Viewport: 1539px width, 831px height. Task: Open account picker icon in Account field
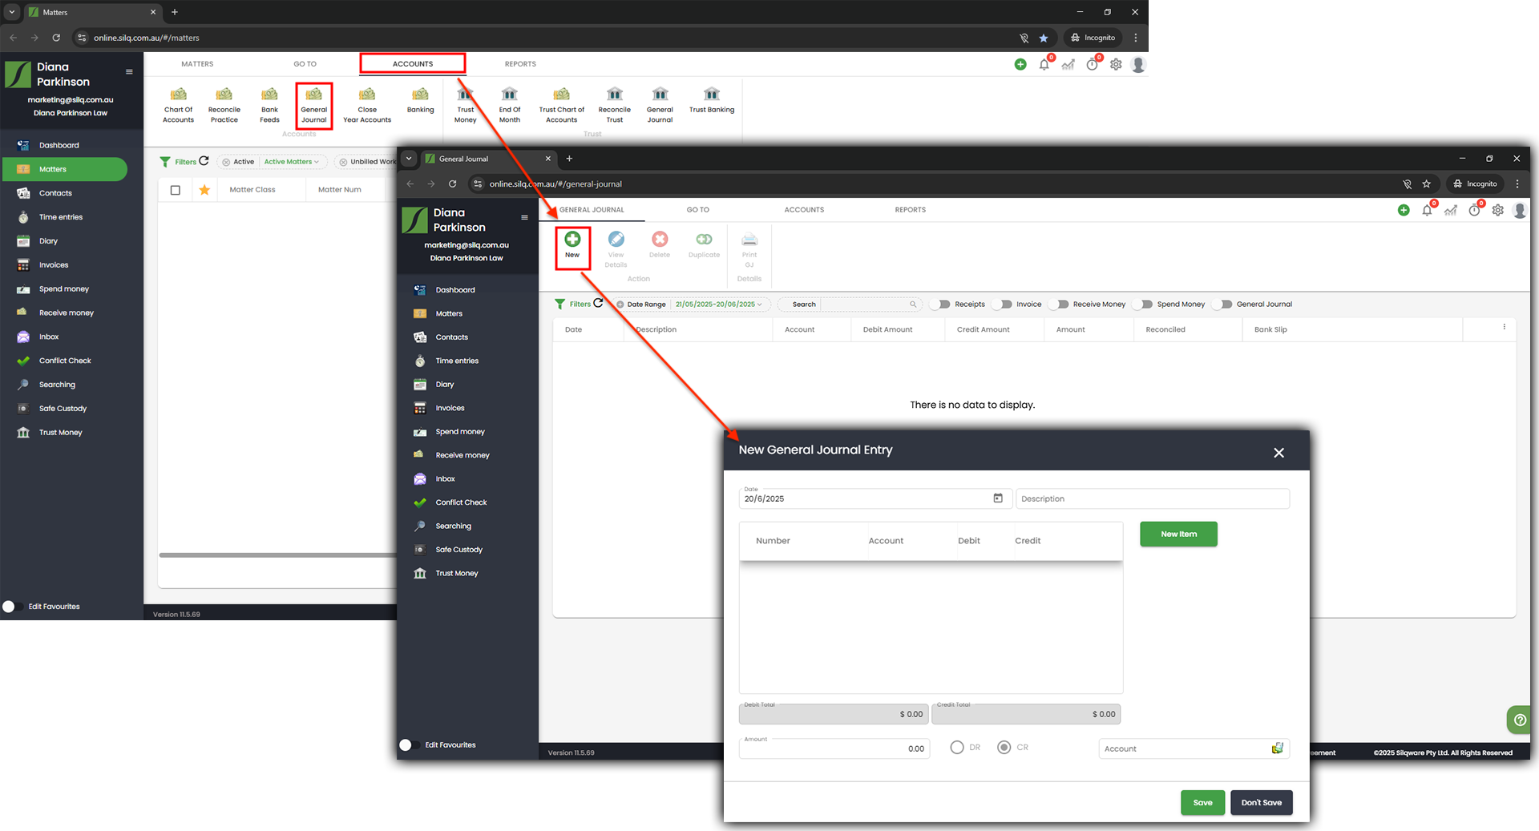[x=1277, y=748]
